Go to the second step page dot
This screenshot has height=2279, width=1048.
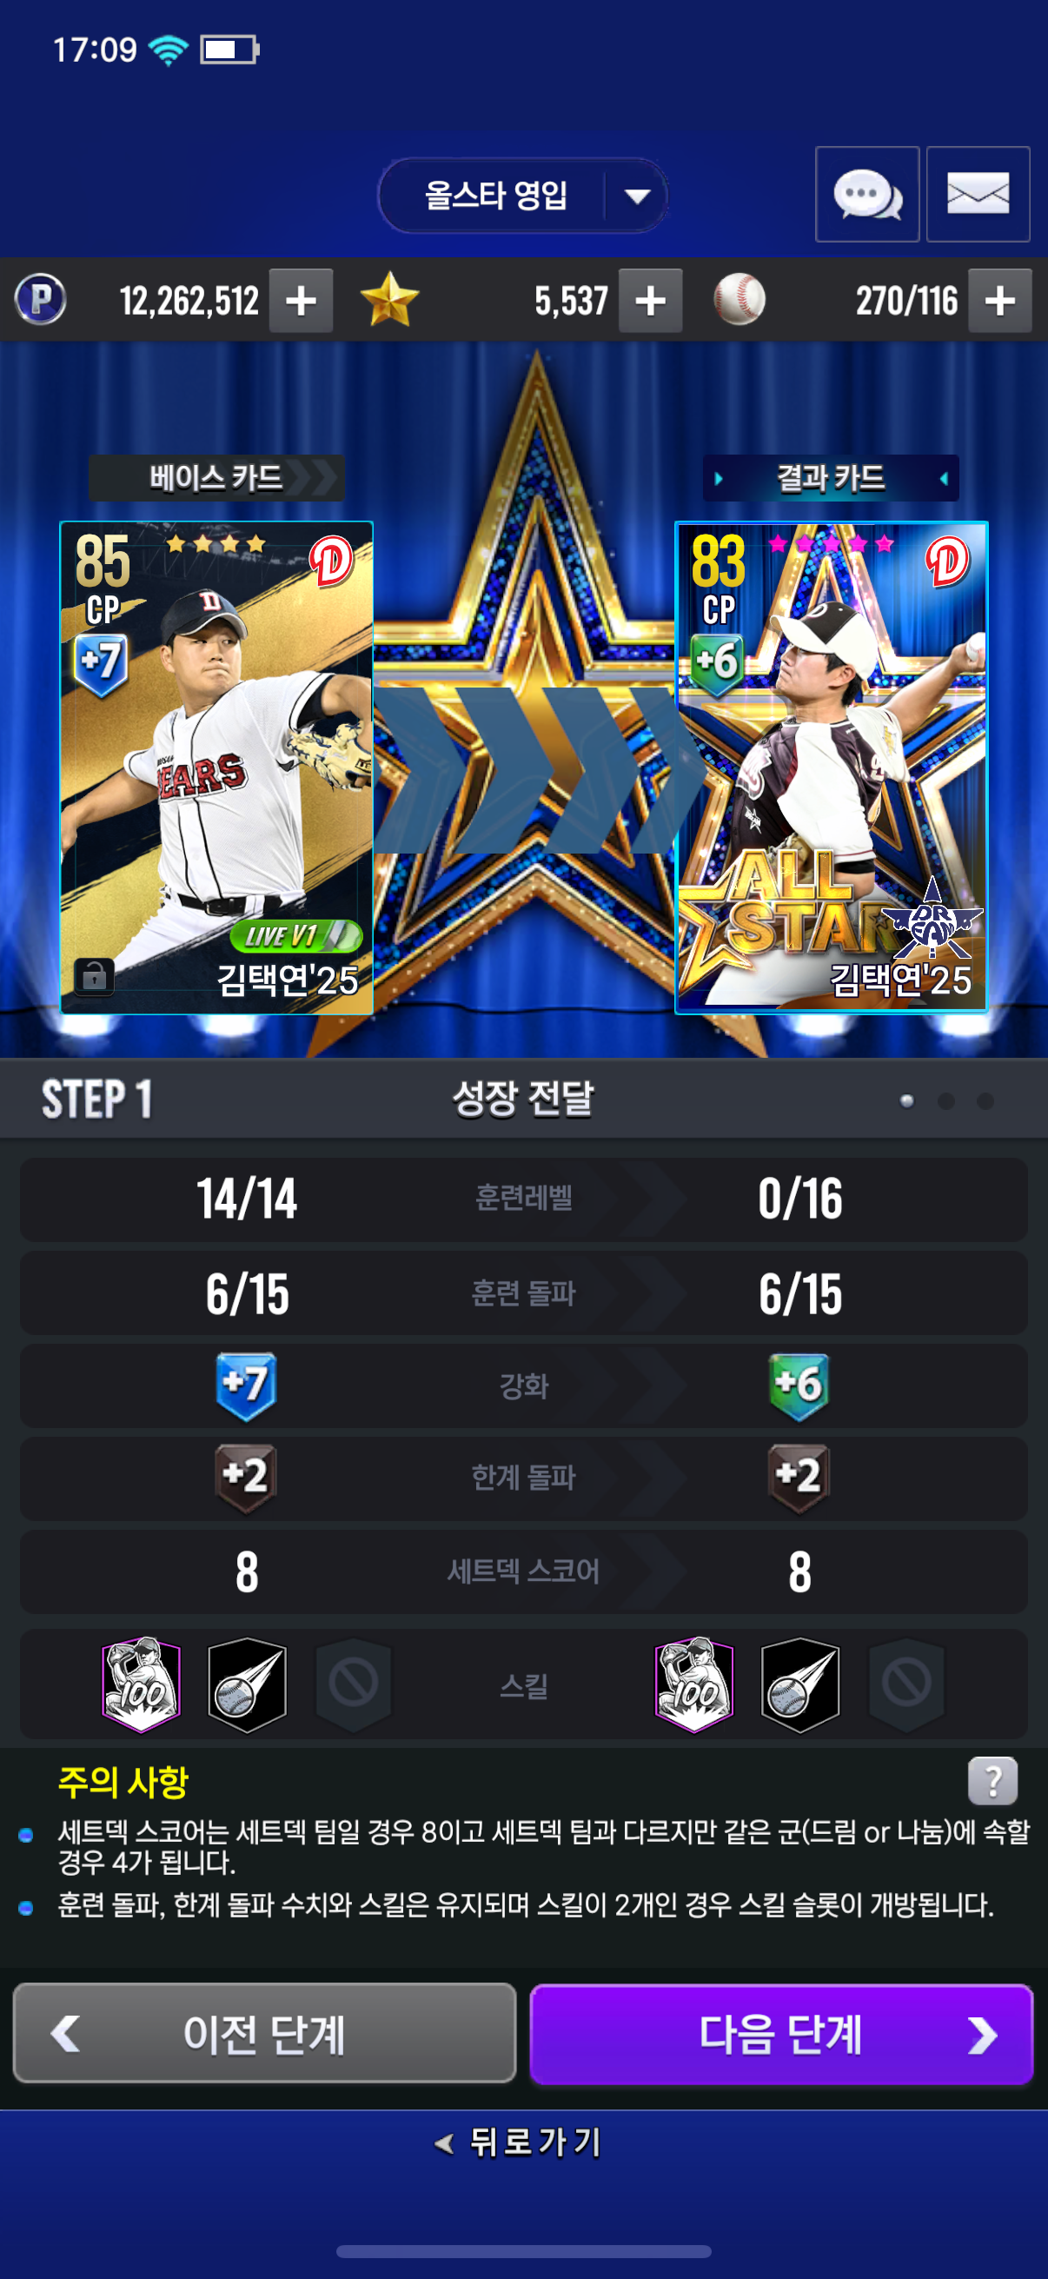(945, 1100)
